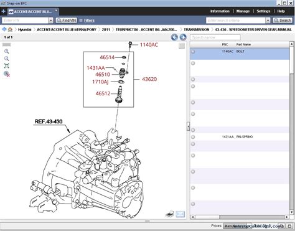
Task: Click the last status bar window icon
Action: 289,226
